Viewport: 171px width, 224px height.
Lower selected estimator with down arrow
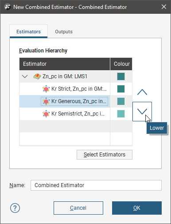142,112
